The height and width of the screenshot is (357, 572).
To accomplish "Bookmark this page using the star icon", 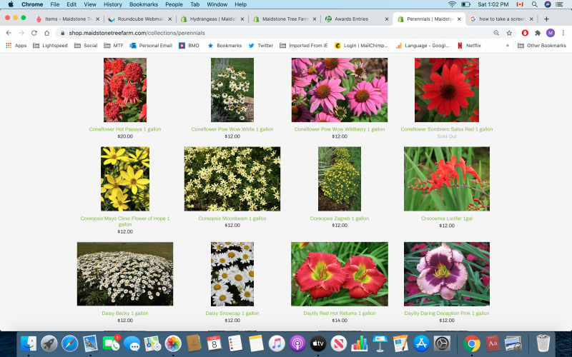I will 509,33.
